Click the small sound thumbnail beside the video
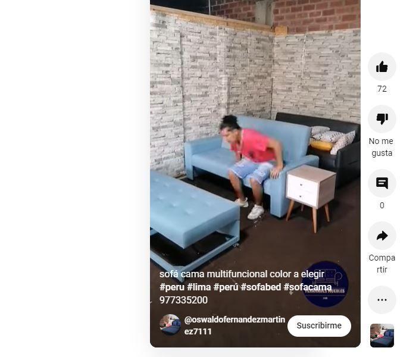 (382, 336)
